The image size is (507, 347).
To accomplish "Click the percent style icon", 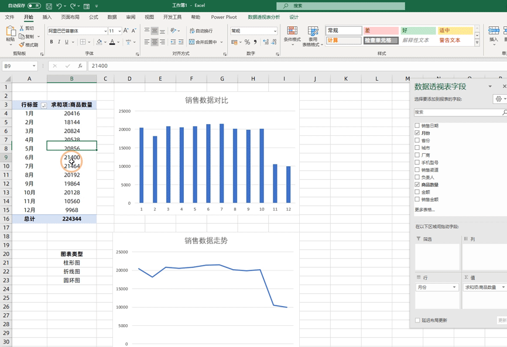I will 247,42.
